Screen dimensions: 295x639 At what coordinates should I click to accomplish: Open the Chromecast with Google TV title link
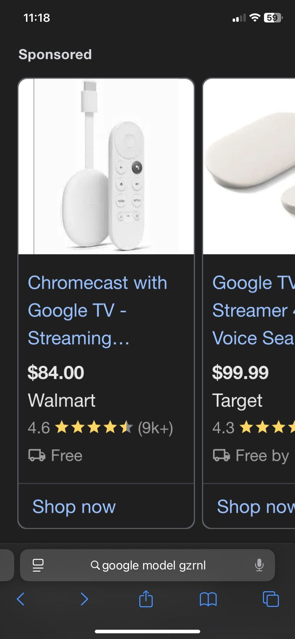pos(97,310)
